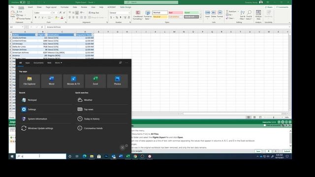Expand the AutoSum dropdown arrow
This screenshot has height=177, width=315.
click(238, 11)
